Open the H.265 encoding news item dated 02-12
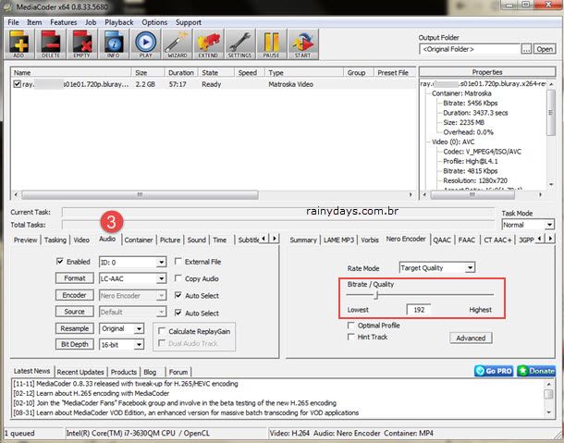 tap(92, 393)
